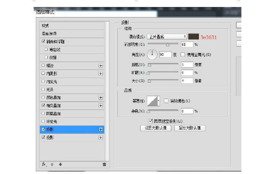This screenshot has height=174, width=268.
Task: Click the 扩展 value field showing 0
Action: click(187, 73)
